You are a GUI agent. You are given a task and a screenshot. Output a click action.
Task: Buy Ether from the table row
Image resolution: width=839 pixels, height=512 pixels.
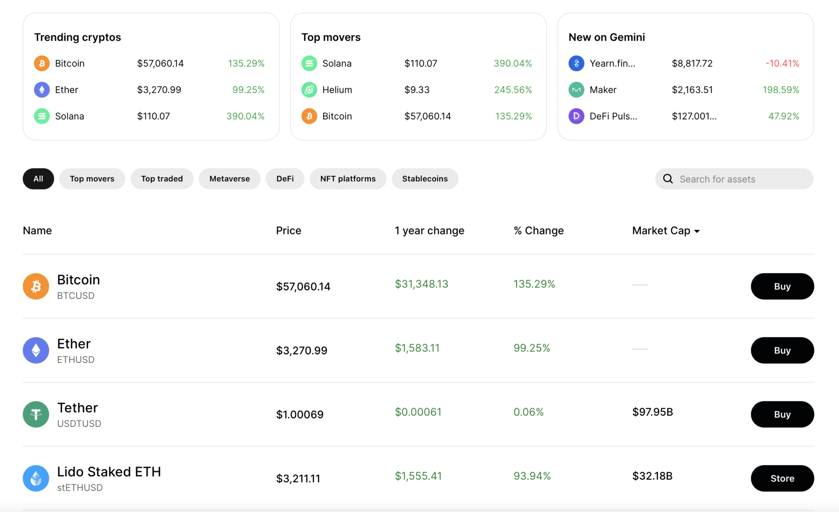tap(782, 350)
